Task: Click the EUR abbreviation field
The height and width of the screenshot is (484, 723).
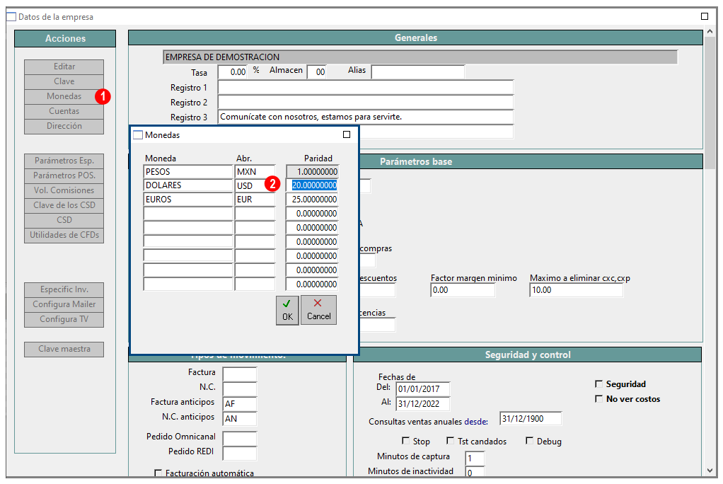Action: tap(255, 200)
